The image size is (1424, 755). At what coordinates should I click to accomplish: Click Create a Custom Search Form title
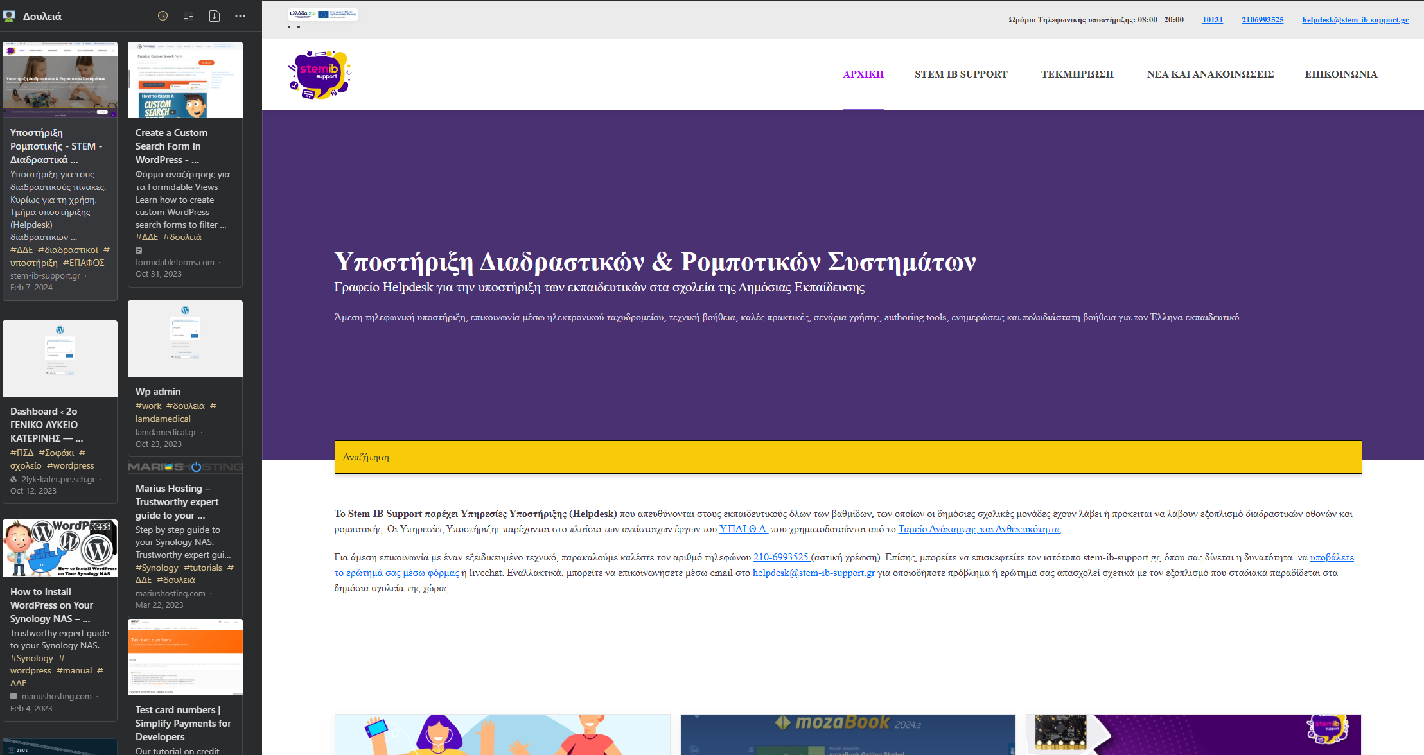click(171, 146)
